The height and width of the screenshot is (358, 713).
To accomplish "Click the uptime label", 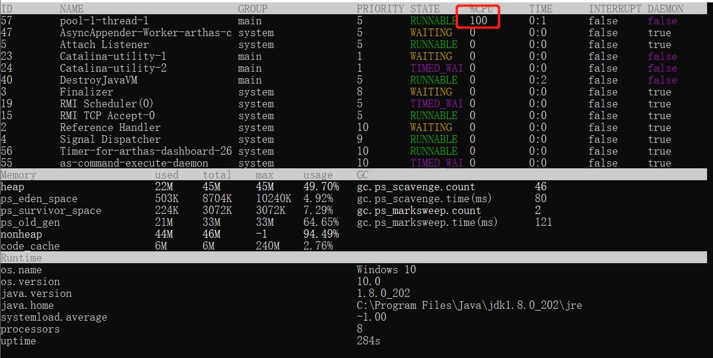I will tap(18, 341).
